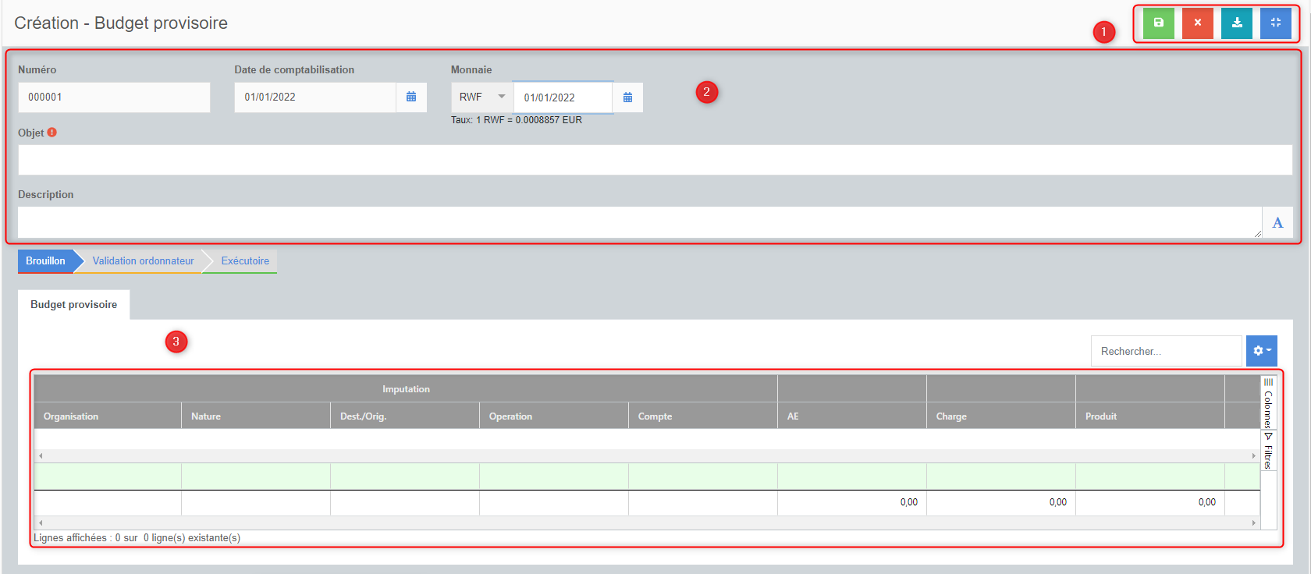Screen dimensions: 1311x574
Task: Select the Budget provisoire tab
Action: coord(74,305)
